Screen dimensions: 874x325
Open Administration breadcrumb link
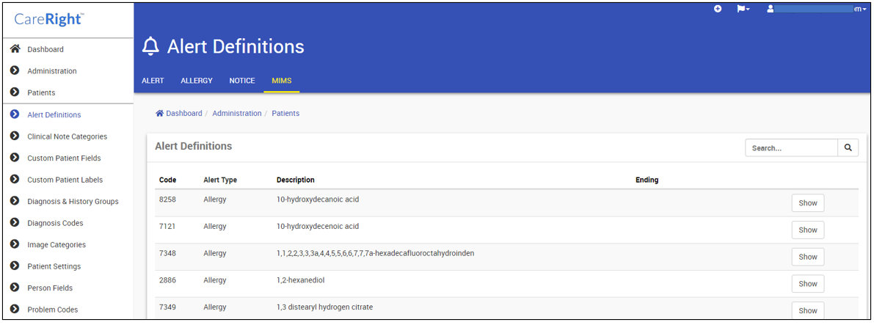click(237, 113)
